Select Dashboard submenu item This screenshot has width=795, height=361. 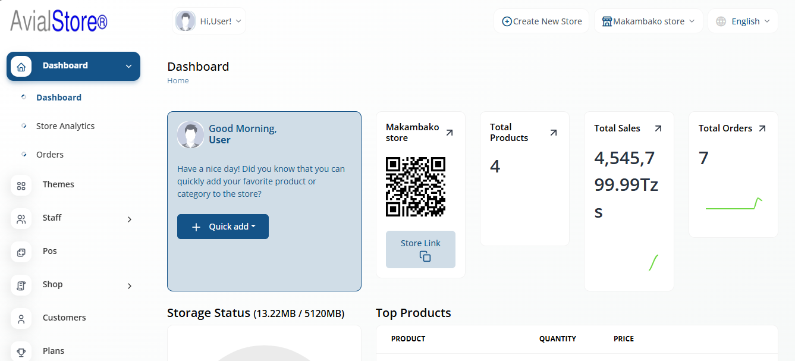59,98
